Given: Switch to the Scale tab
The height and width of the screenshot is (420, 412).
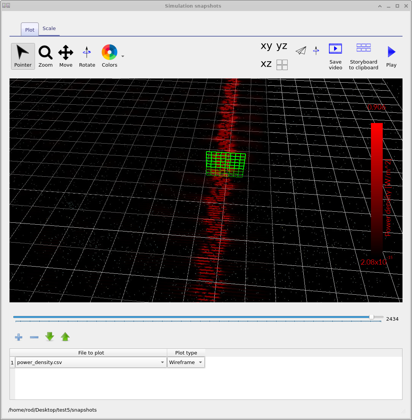Looking at the screenshot, I should [49, 28].
